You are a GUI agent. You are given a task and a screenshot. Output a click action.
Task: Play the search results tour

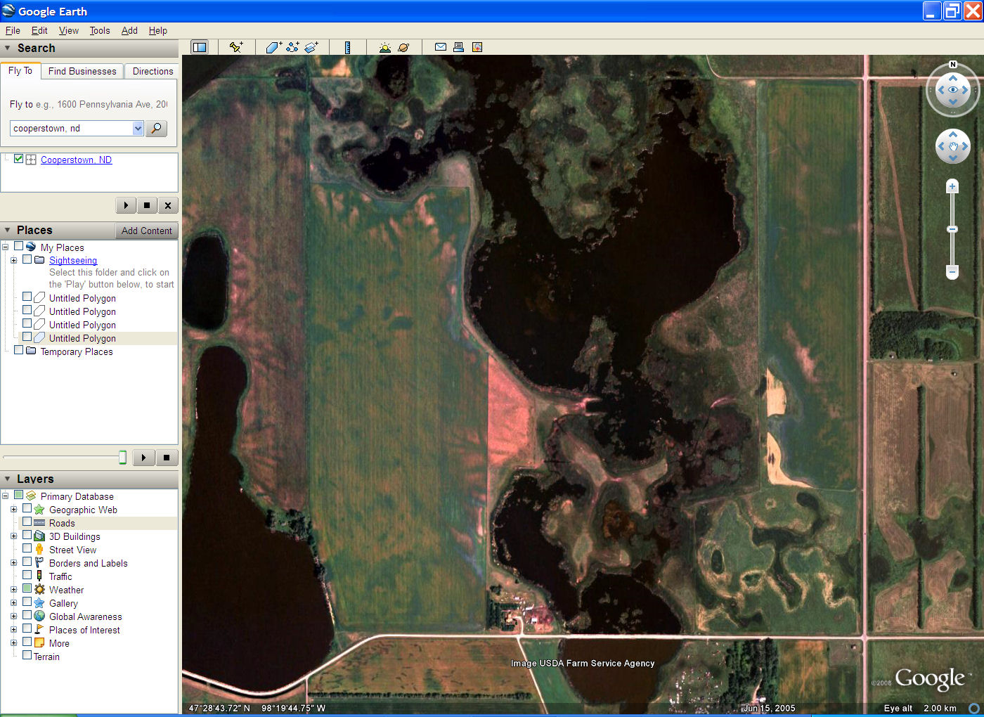(126, 205)
